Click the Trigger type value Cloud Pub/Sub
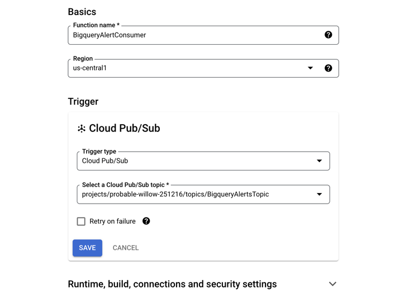Image resolution: width=404 pixels, height=292 pixels. [x=105, y=161]
